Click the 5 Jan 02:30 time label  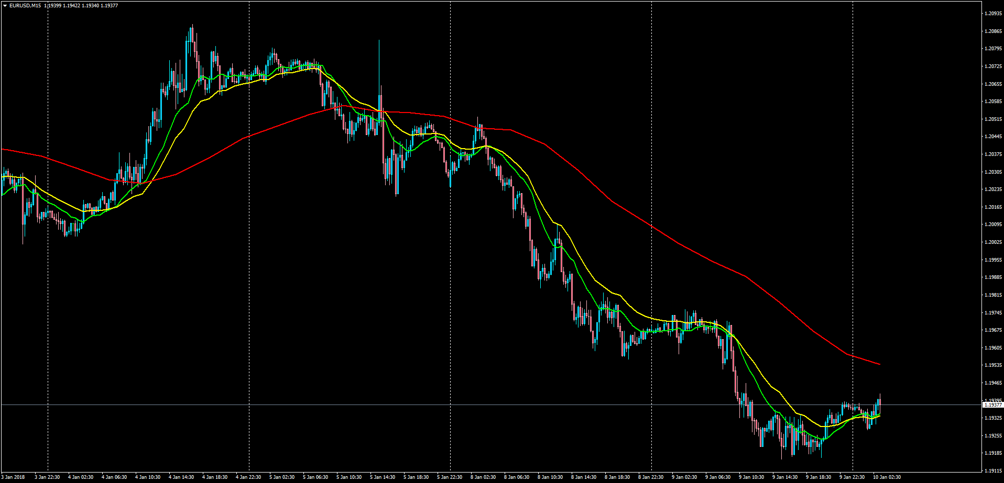(282, 477)
